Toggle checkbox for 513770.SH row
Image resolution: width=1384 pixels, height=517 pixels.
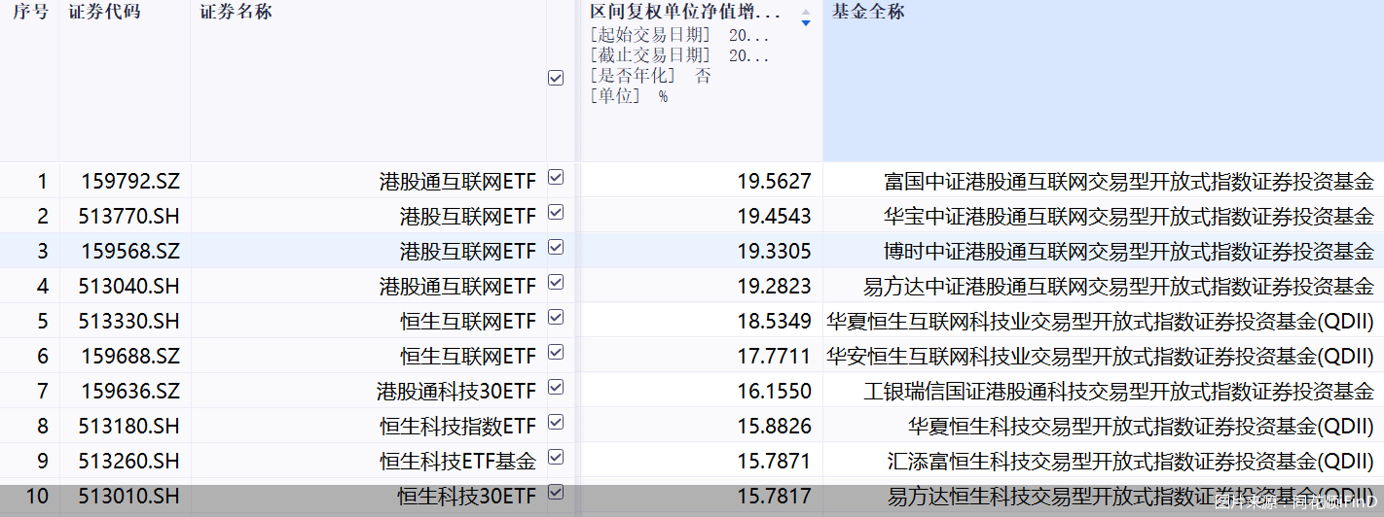tap(556, 213)
